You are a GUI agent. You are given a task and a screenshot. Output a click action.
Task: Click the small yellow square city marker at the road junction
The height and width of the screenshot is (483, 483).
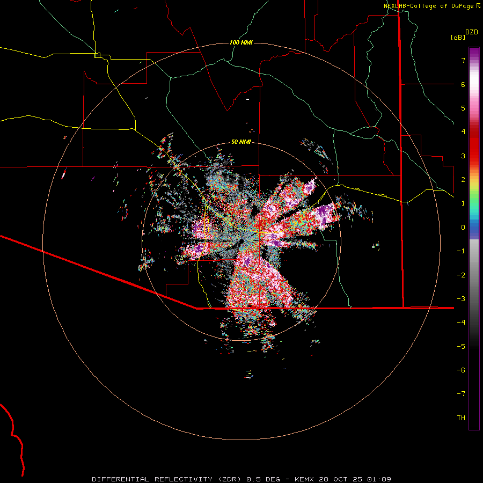coord(97,55)
